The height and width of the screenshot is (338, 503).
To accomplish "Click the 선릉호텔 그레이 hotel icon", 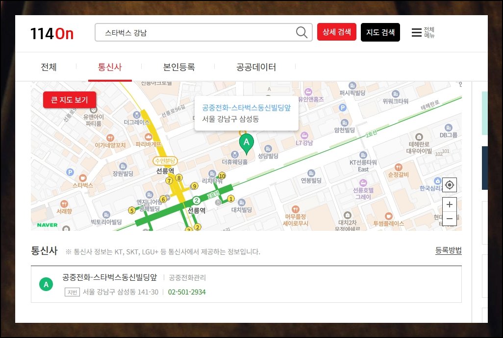I will coord(363,183).
